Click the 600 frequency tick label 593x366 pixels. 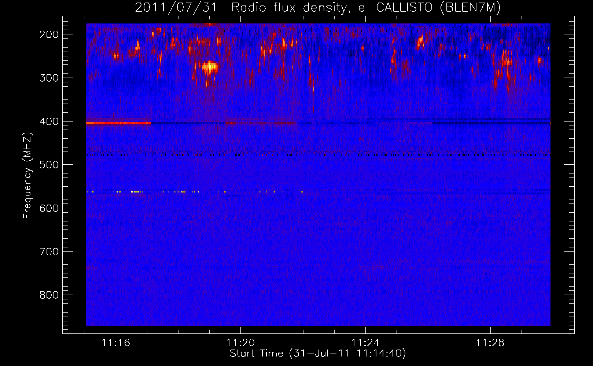(49, 208)
